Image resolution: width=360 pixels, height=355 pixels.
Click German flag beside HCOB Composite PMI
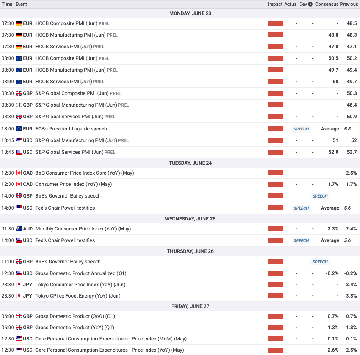coord(19,23)
